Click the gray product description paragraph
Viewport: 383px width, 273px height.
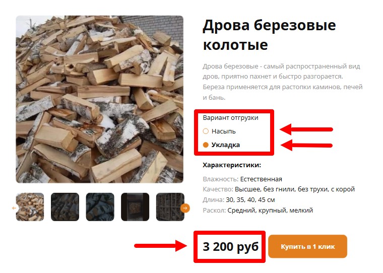click(x=283, y=82)
